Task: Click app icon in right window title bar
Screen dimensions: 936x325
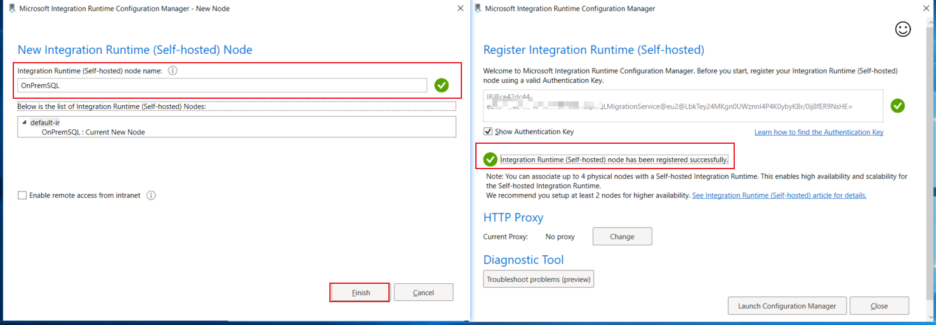Action: click(x=477, y=8)
